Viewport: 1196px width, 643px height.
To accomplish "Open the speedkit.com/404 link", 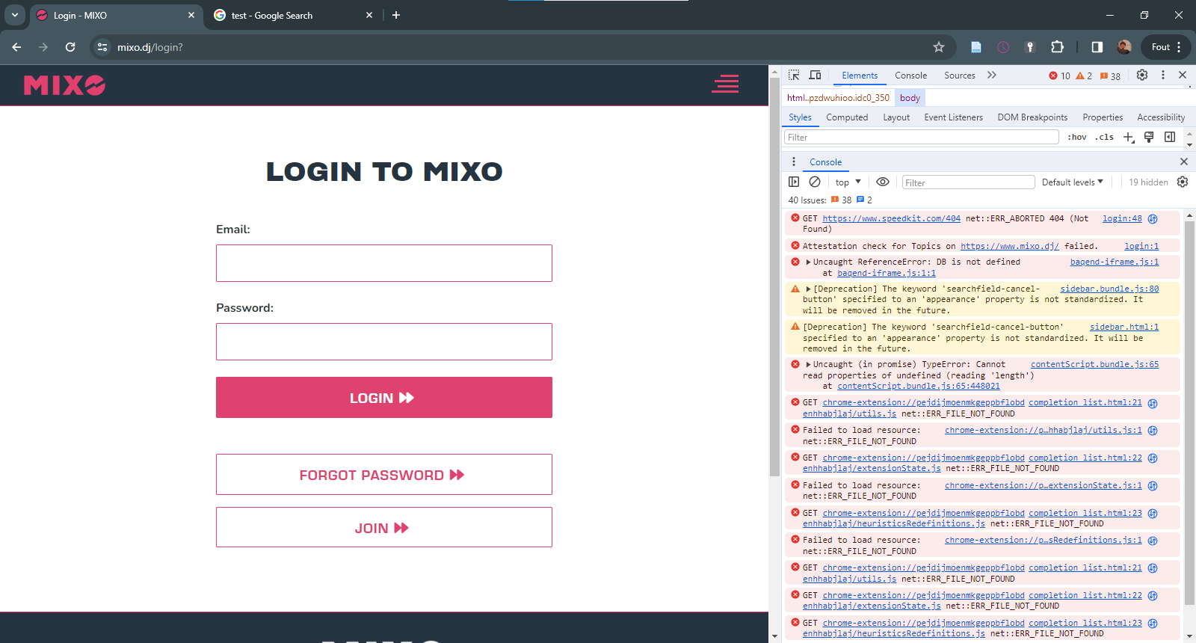I will tap(892, 218).
